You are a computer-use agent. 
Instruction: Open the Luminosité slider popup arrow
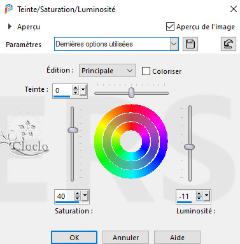pyautogui.click(x=206, y=196)
